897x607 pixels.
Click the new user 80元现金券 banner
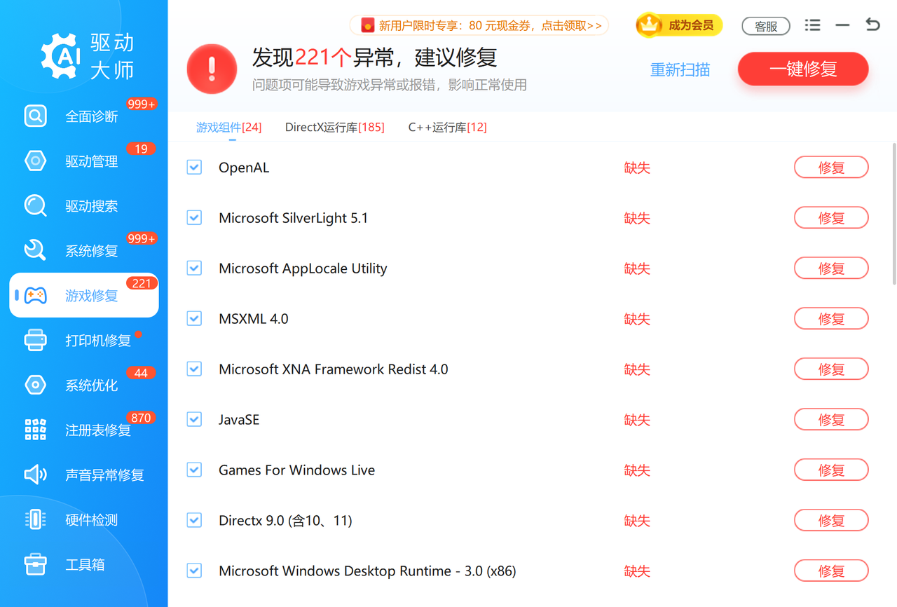479,26
